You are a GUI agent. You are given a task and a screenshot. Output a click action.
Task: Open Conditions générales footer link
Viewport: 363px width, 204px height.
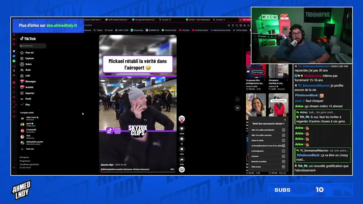click(x=29, y=164)
